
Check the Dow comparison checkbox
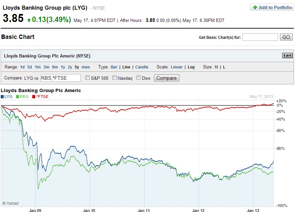tap(139, 78)
